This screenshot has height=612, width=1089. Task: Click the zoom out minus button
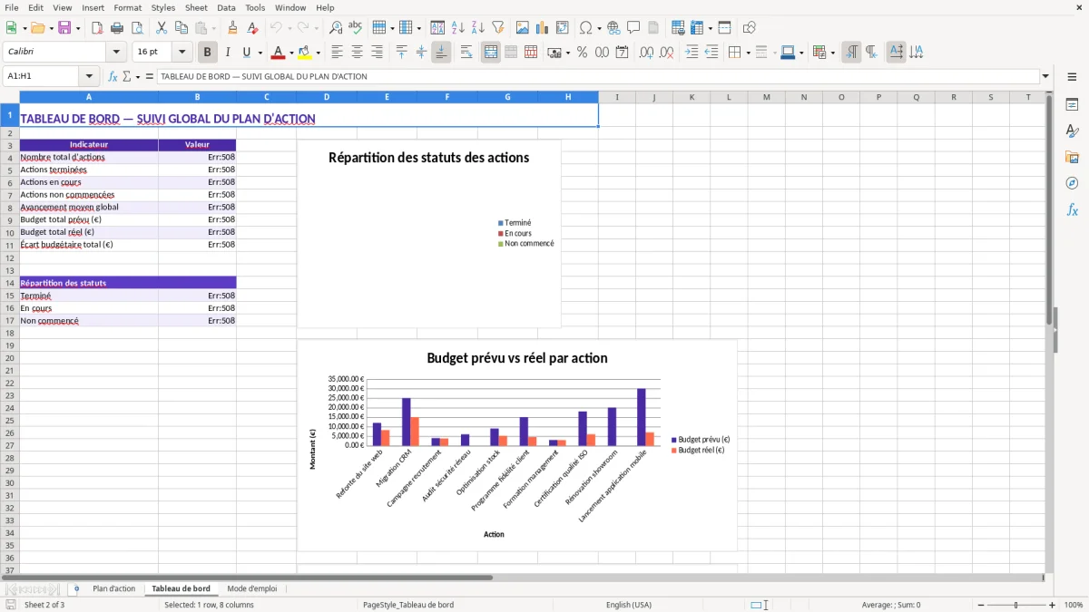point(980,605)
